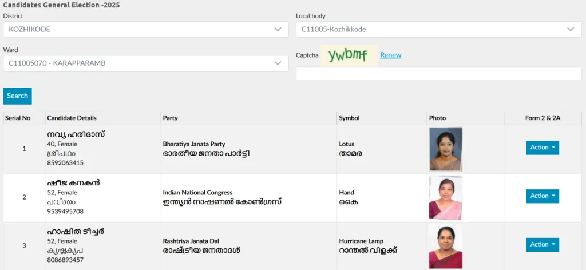Click the phone number 9539495708

[65, 212]
